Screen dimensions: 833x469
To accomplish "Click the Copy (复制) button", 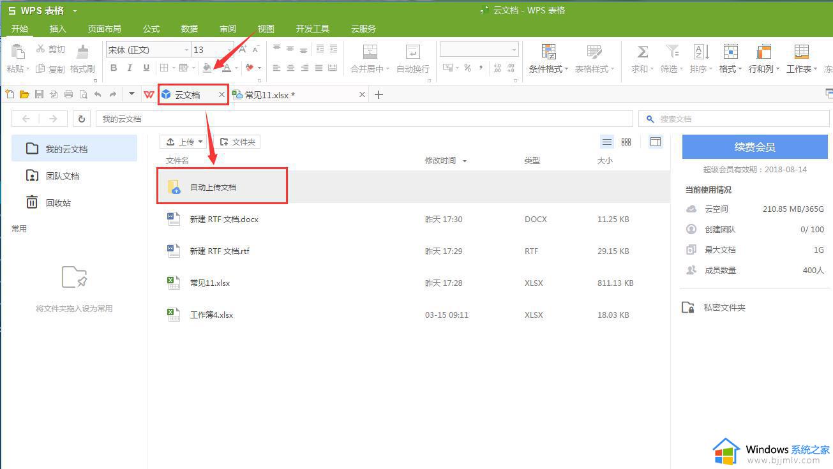I will tap(50, 69).
